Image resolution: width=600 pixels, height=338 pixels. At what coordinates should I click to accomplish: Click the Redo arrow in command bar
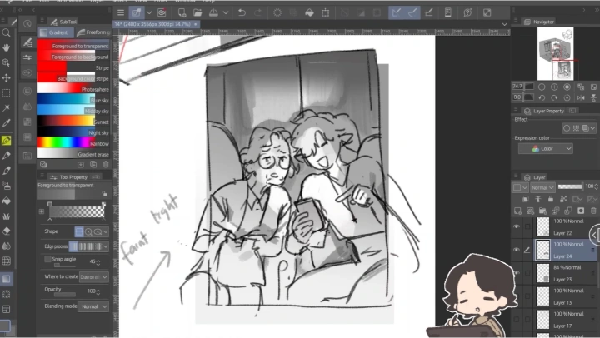[257, 12]
